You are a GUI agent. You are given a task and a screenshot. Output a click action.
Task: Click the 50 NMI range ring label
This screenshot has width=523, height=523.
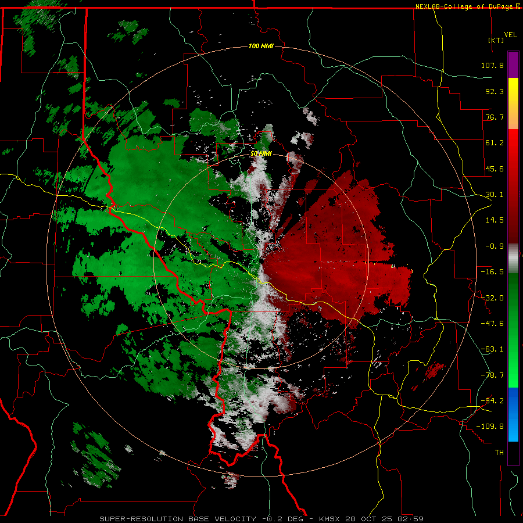pos(261,154)
